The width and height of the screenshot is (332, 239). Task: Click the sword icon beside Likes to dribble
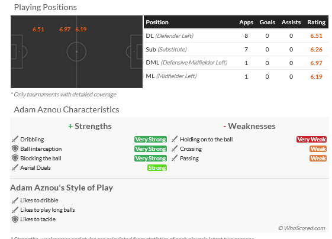(15, 200)
